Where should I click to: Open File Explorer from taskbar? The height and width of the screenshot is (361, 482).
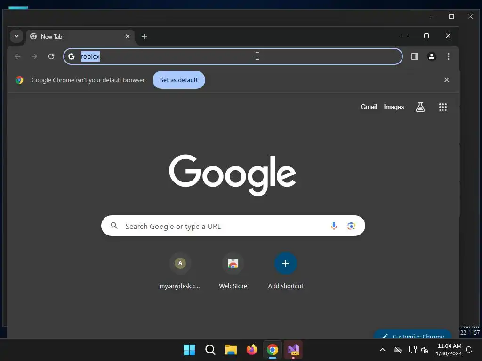231,350
